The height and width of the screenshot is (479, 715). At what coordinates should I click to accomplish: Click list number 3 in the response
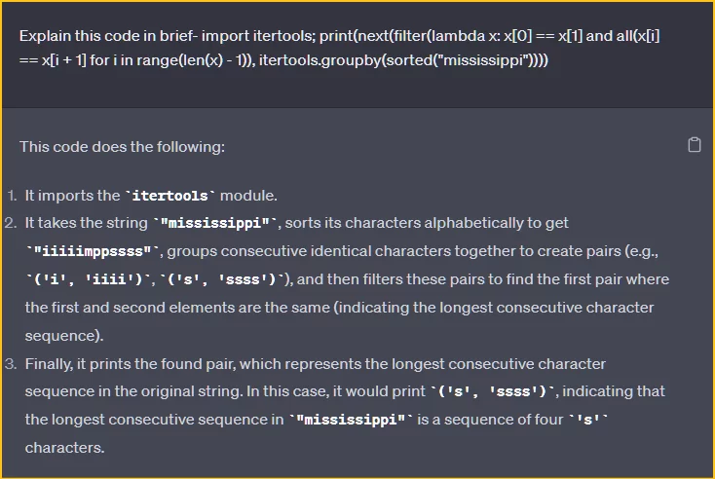(11, 364)
